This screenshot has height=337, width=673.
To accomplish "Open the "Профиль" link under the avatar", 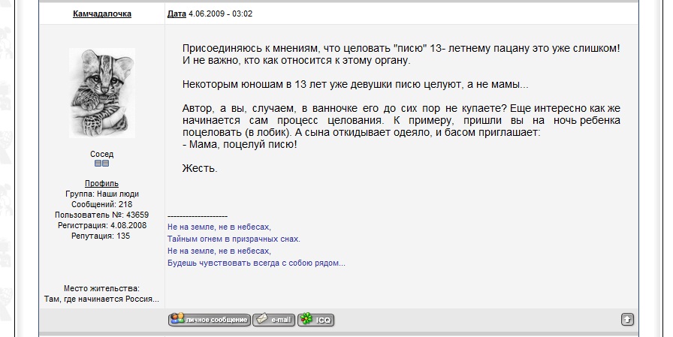I will [x=101, y=183].
